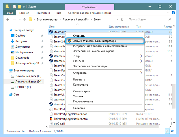
Task: Click 'Этот компьютер' breadcrumb in address bar
Action: pos(47,19)
